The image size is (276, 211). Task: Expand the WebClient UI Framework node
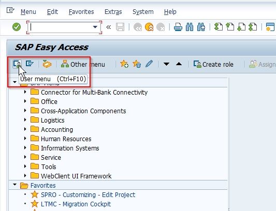click(25, 176)
